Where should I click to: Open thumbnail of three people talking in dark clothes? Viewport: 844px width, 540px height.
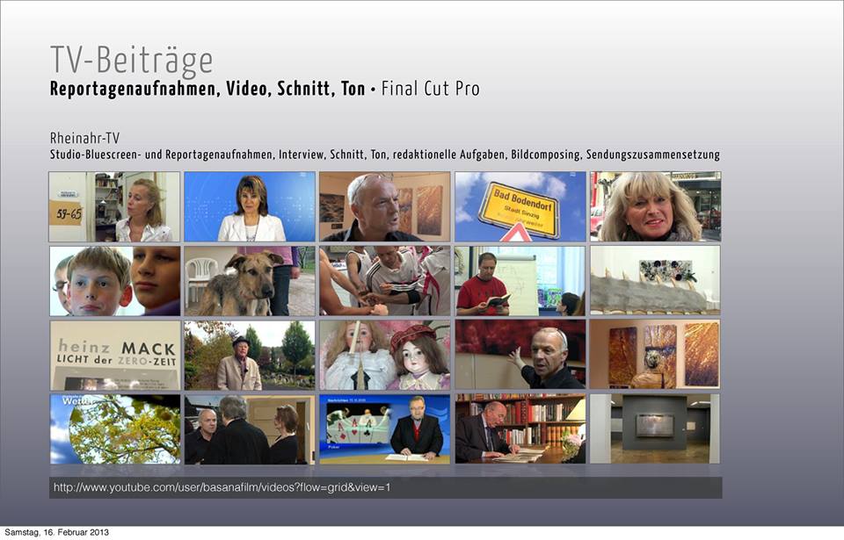point(250,429)
